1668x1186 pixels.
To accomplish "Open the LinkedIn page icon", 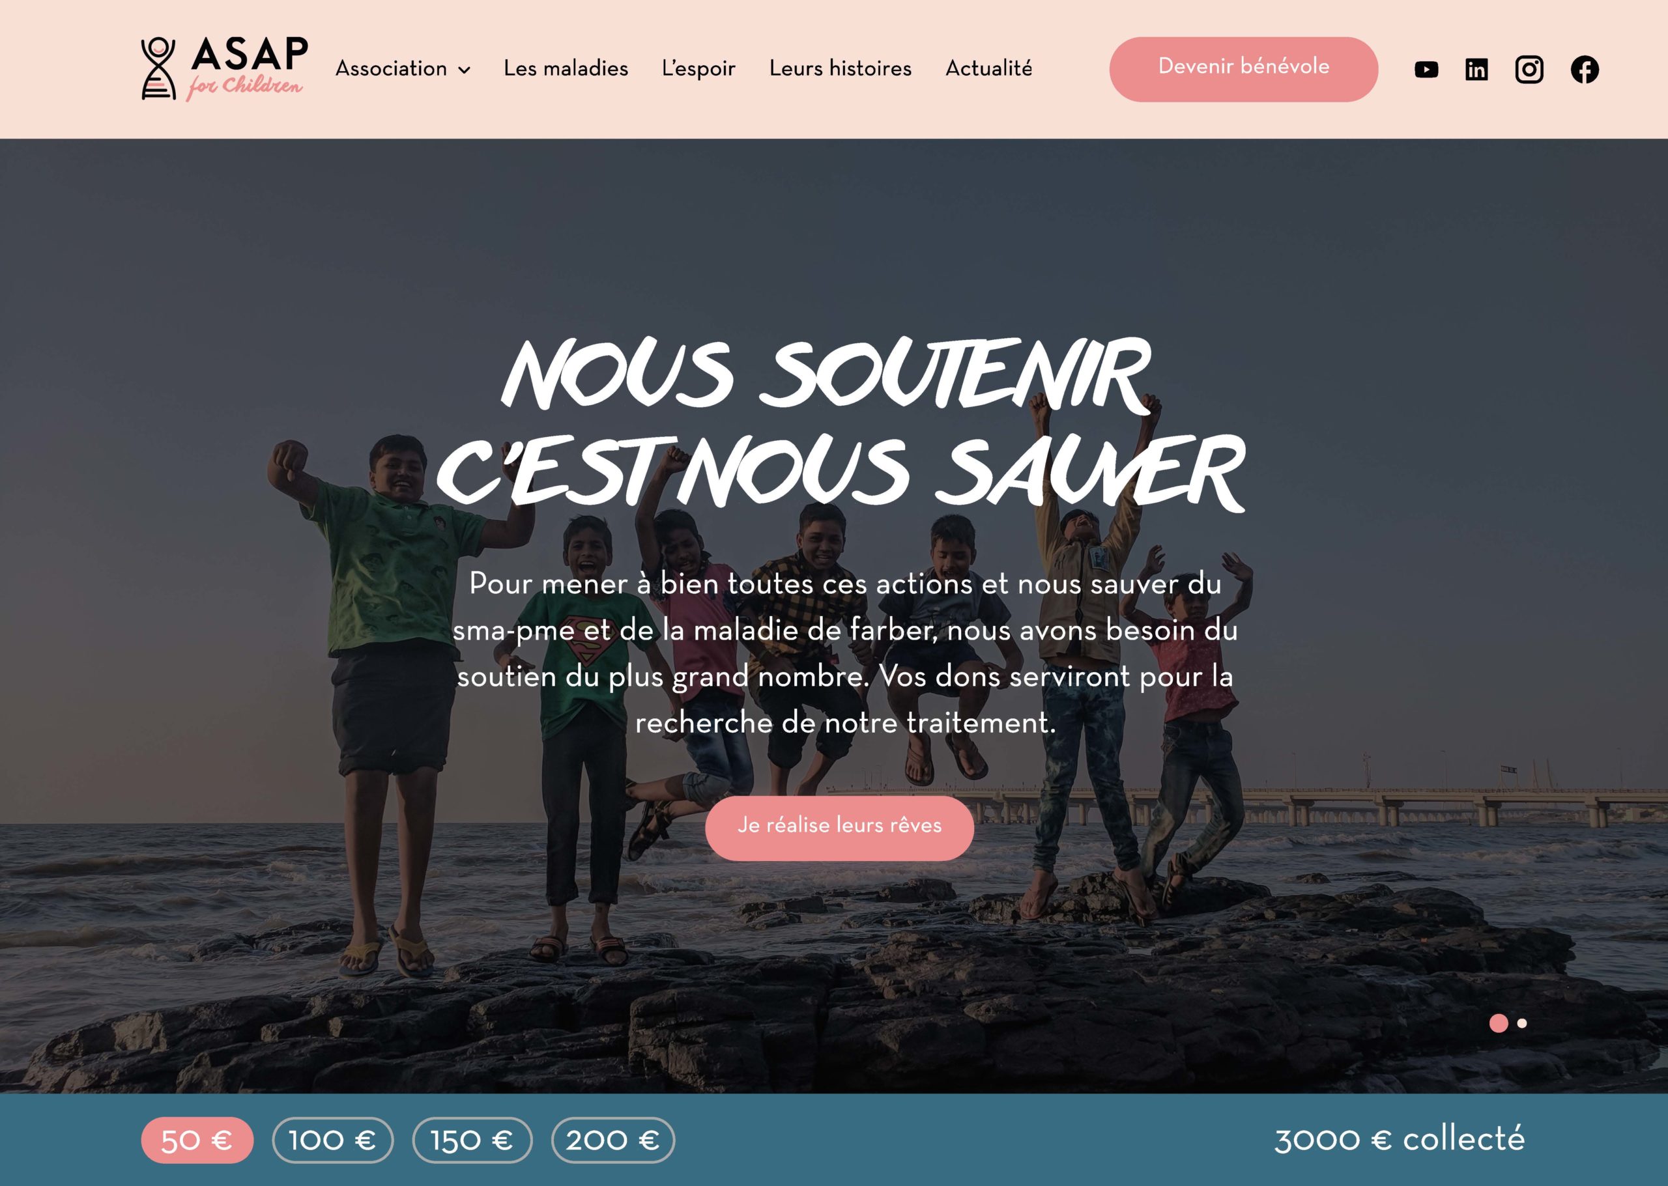I will click(1476, 70).
